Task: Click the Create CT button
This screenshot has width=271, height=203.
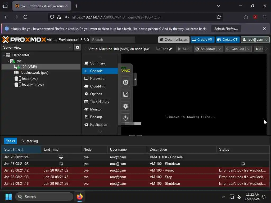Action: coord(228,40)
